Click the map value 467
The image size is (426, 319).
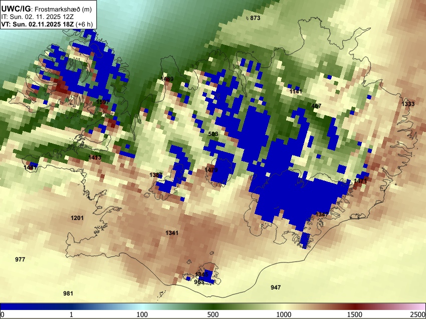coord(316,106)
